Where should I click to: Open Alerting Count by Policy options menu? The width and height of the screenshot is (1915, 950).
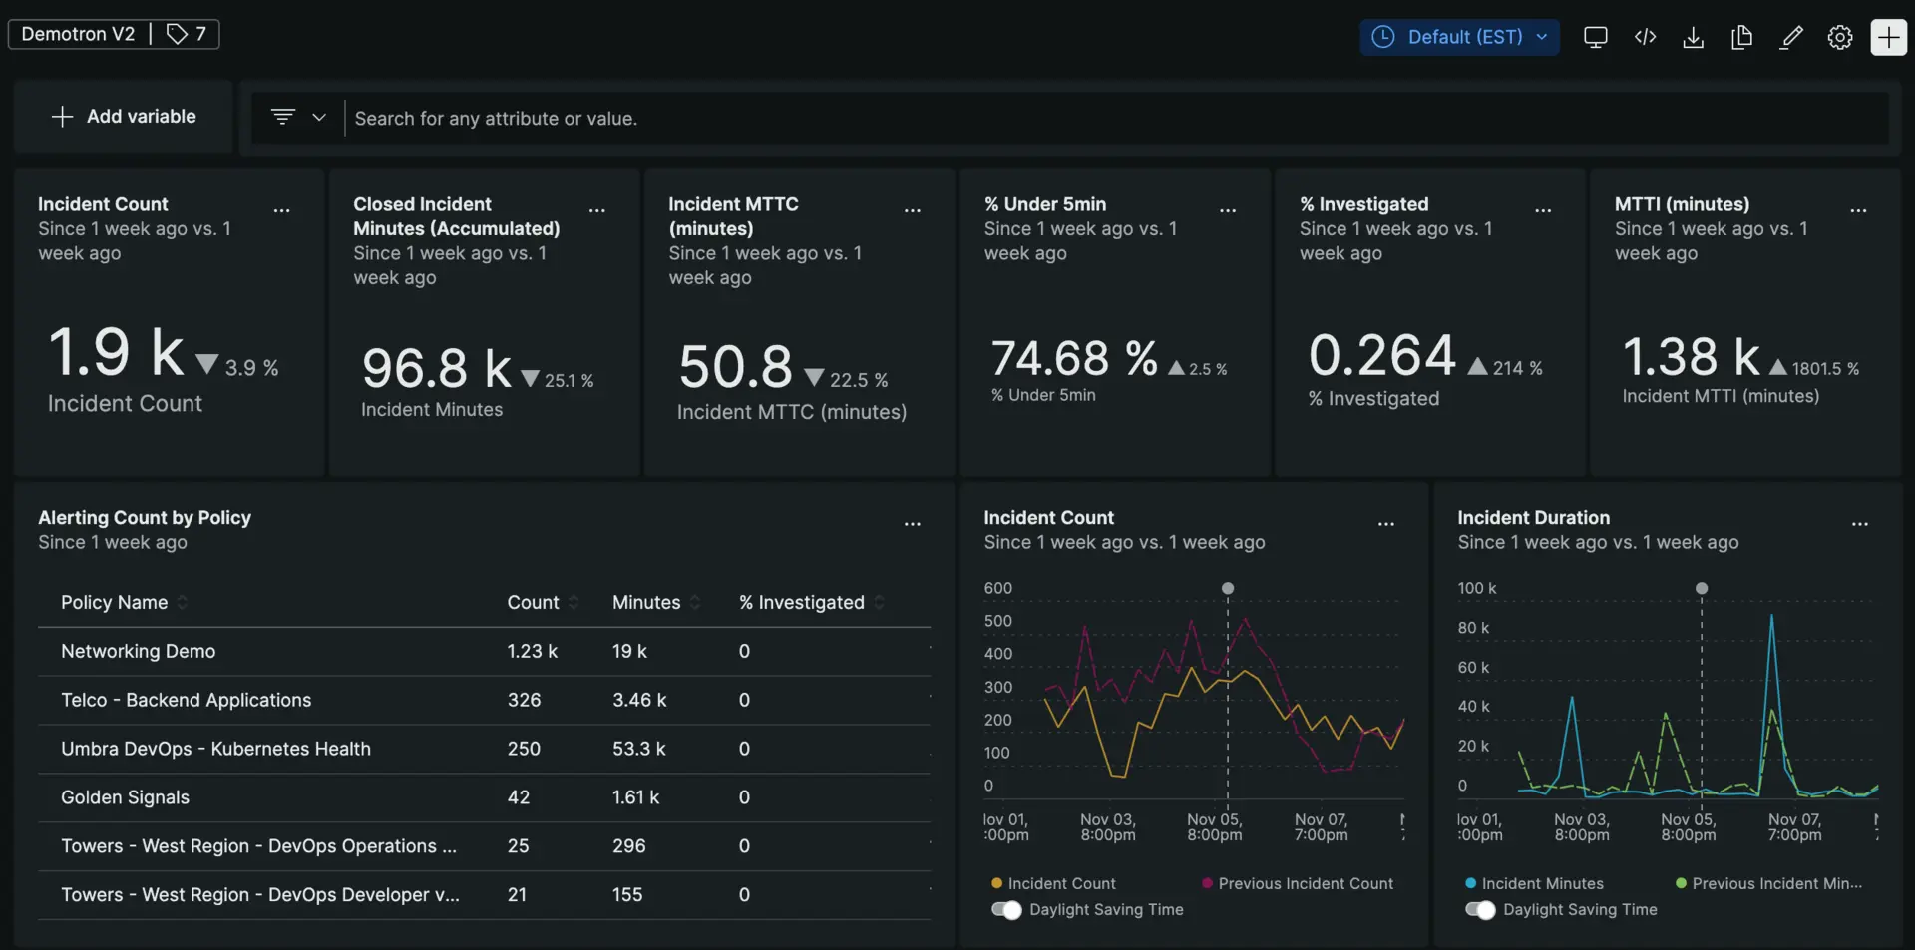point(912,524)
